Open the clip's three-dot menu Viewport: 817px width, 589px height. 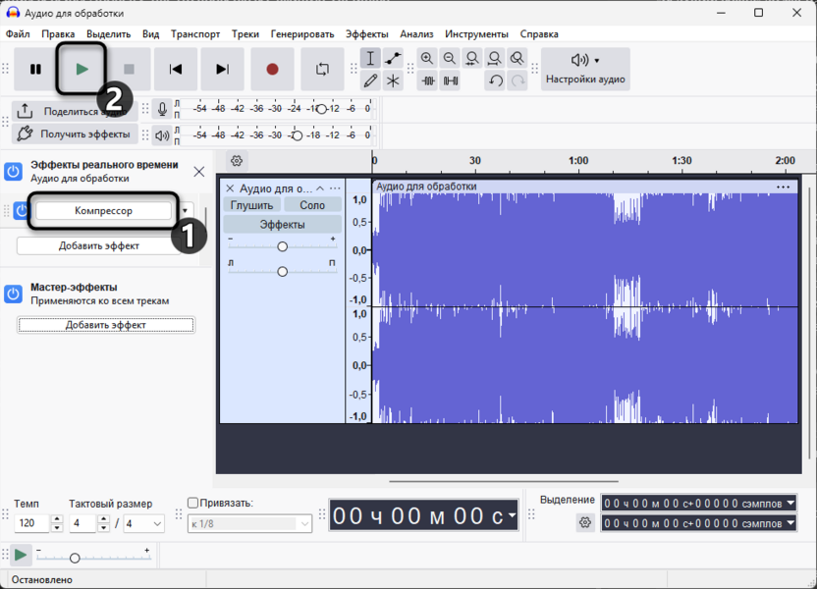784,187
